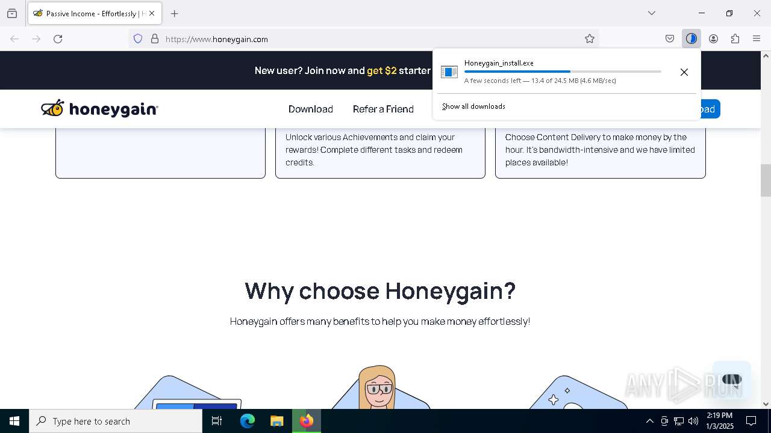Screen dimensions: 771x433
Task: Show hidden system tray icons
Action: pyautogui.click(x=649, y=421)
